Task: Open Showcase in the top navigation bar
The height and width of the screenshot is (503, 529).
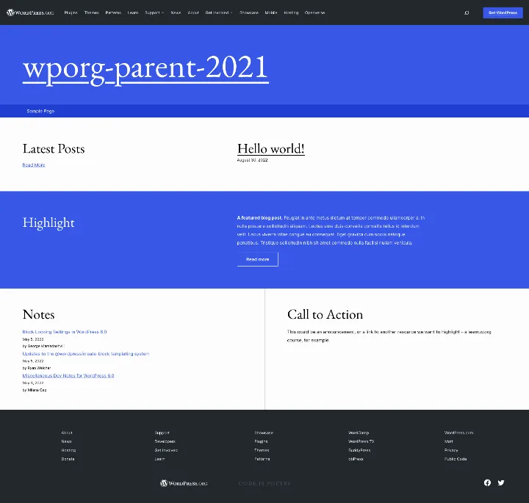Action: point(249,12)
